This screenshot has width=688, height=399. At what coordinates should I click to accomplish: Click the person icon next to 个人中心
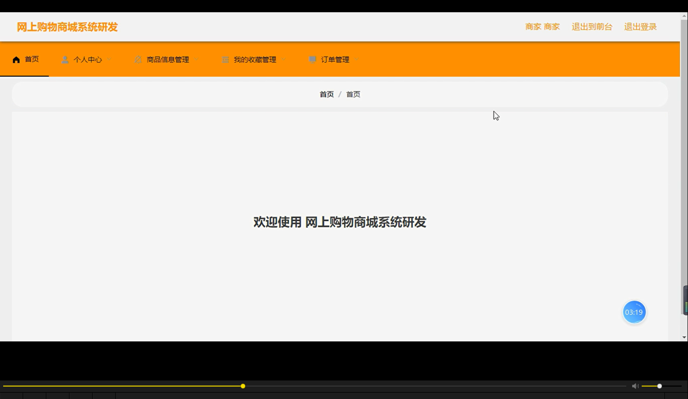click(64, 59)
